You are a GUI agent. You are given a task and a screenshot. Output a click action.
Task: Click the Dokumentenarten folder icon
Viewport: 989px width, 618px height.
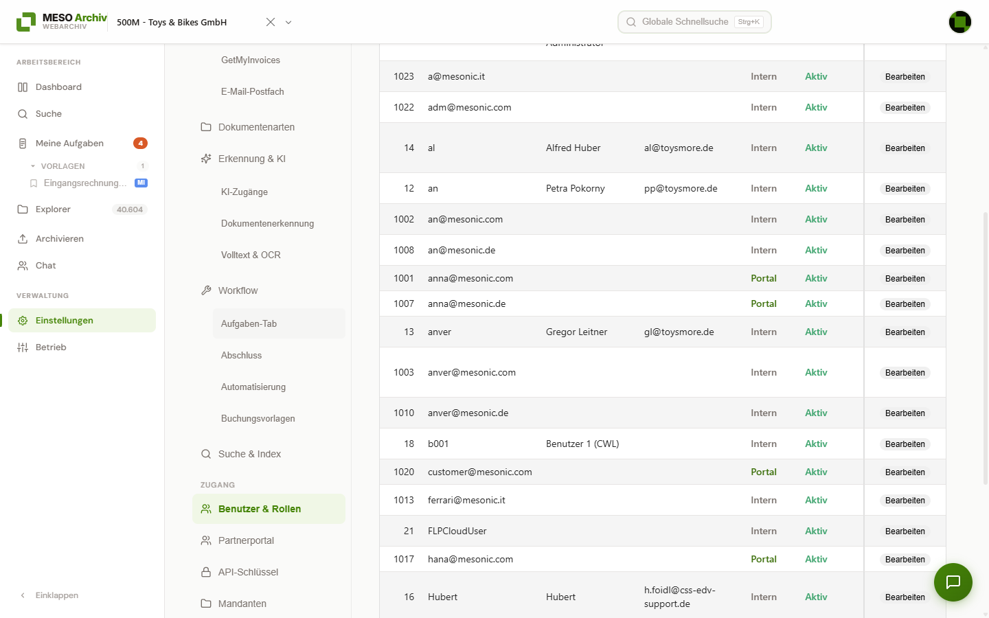(206, 127)
